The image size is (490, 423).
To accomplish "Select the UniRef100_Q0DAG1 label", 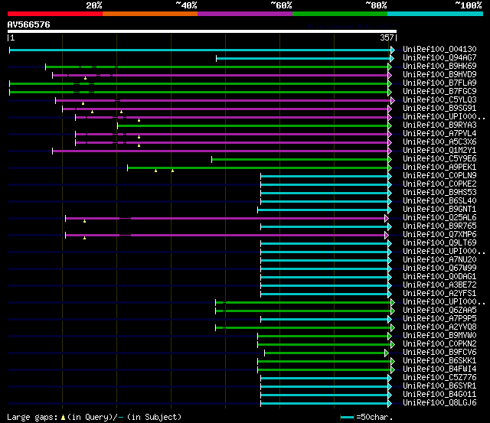I will pos(439,277).
